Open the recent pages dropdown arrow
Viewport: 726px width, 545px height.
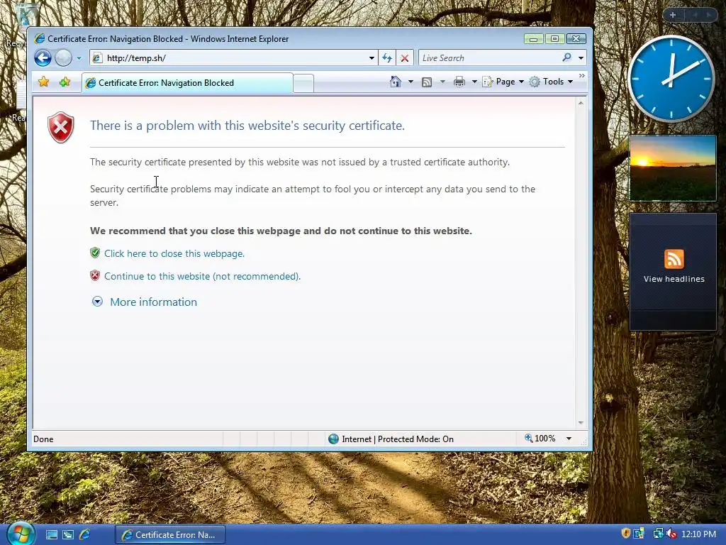click(x=79, y=58)
